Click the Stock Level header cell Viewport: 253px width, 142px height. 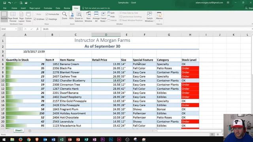190,60
